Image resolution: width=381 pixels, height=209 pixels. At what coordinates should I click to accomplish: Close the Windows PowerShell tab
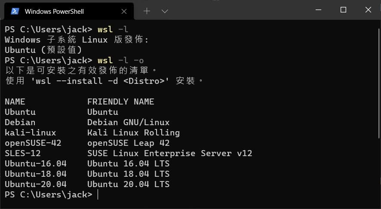pyautogui.click(x=124, y=12)
